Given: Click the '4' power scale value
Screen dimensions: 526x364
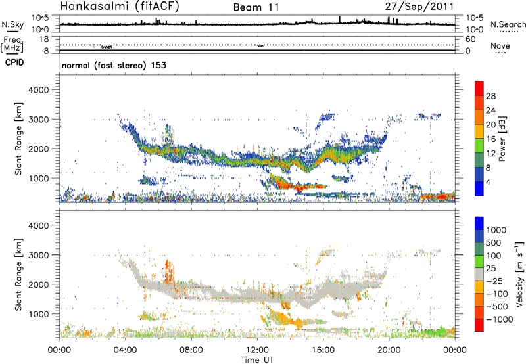Looking at the screenshot, I should 489,183.
